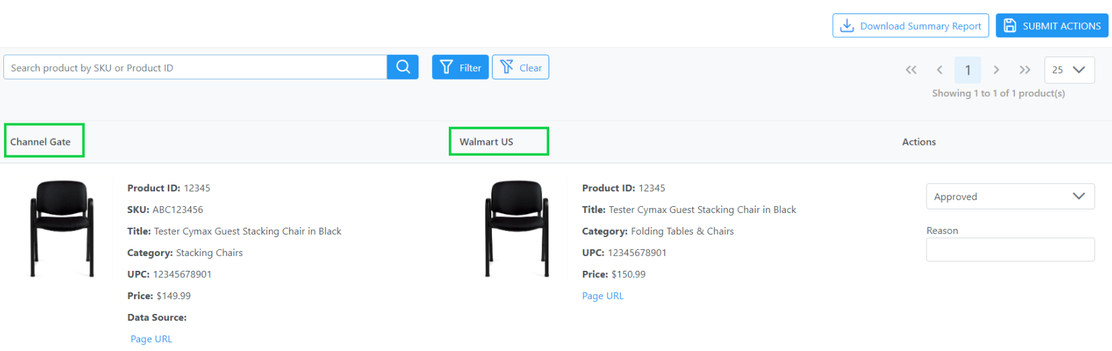Select the Walmart US column header
Image resolution: width=1112 pixels, height=351 pixels.
point(487,141)
